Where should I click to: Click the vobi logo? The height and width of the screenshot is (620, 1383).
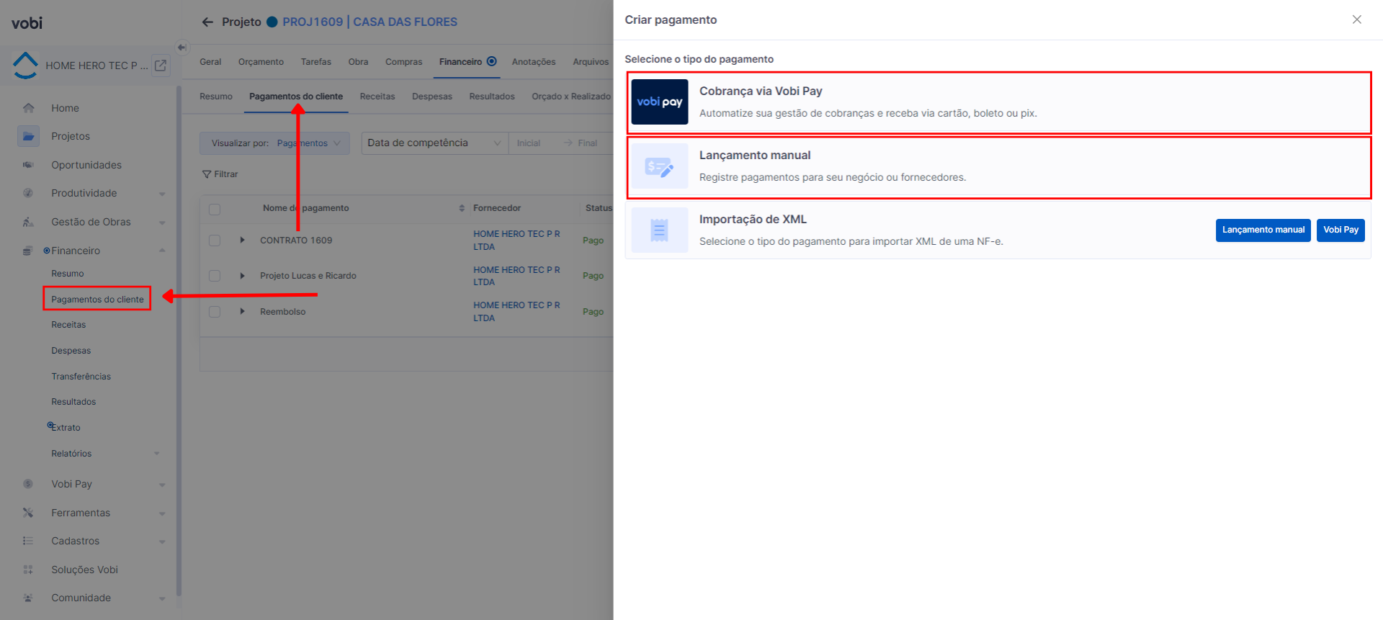(27, 23)
